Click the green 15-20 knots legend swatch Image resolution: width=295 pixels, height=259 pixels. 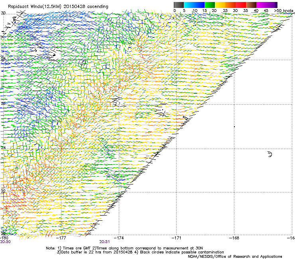coord(210,5)
